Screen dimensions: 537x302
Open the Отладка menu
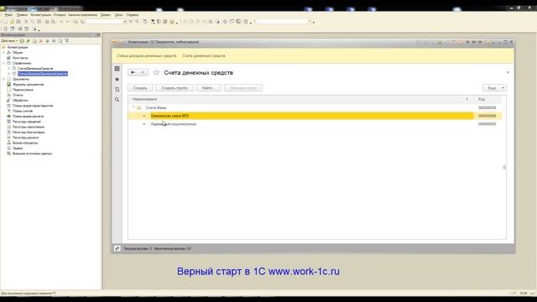(60, 15)
